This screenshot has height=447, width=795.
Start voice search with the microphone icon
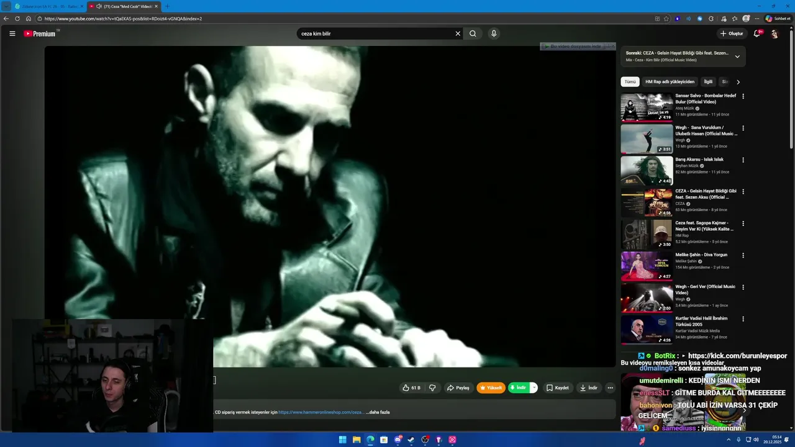pos(494,34)
